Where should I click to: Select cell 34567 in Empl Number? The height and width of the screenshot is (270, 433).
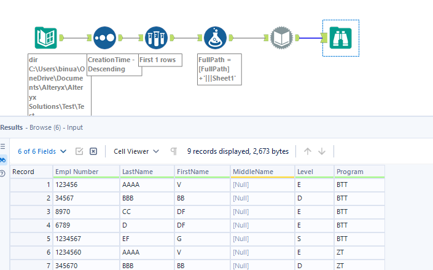(86, 199)
